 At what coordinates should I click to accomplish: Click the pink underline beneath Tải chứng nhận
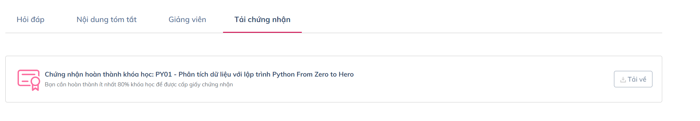click(x=262, y=32)
